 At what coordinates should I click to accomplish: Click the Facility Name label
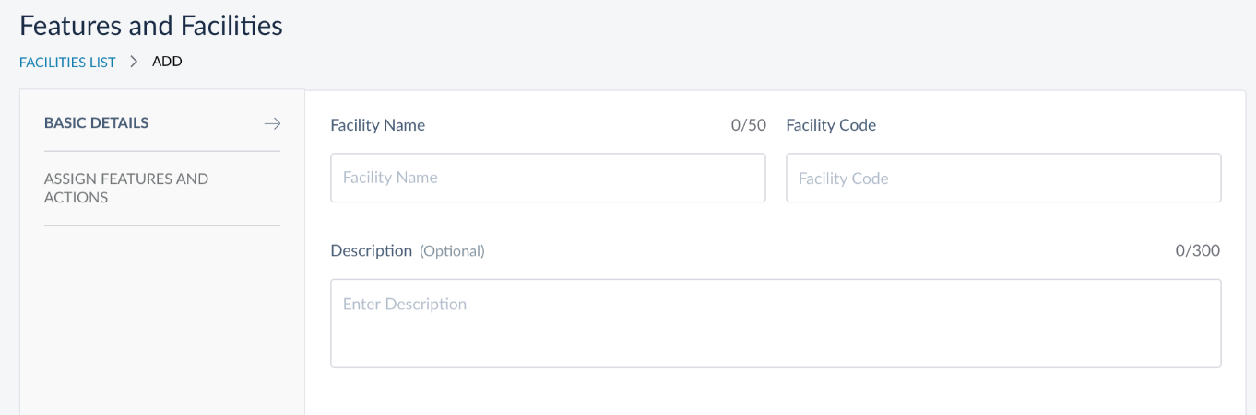[x=377, y=125]
